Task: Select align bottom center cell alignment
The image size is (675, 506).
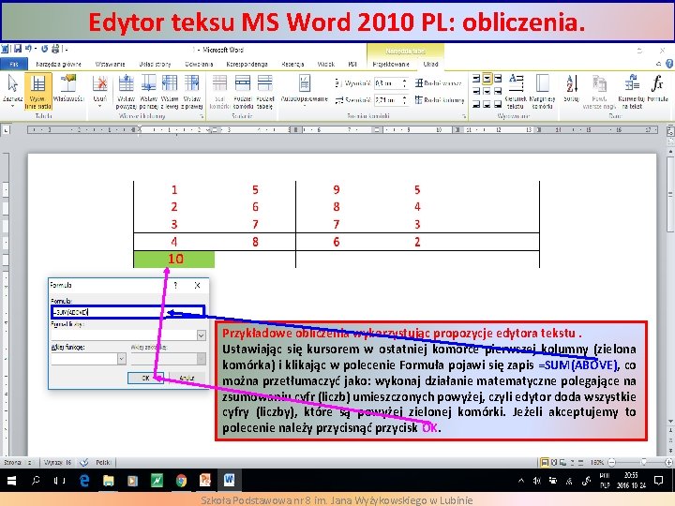Action: (487, 103)
